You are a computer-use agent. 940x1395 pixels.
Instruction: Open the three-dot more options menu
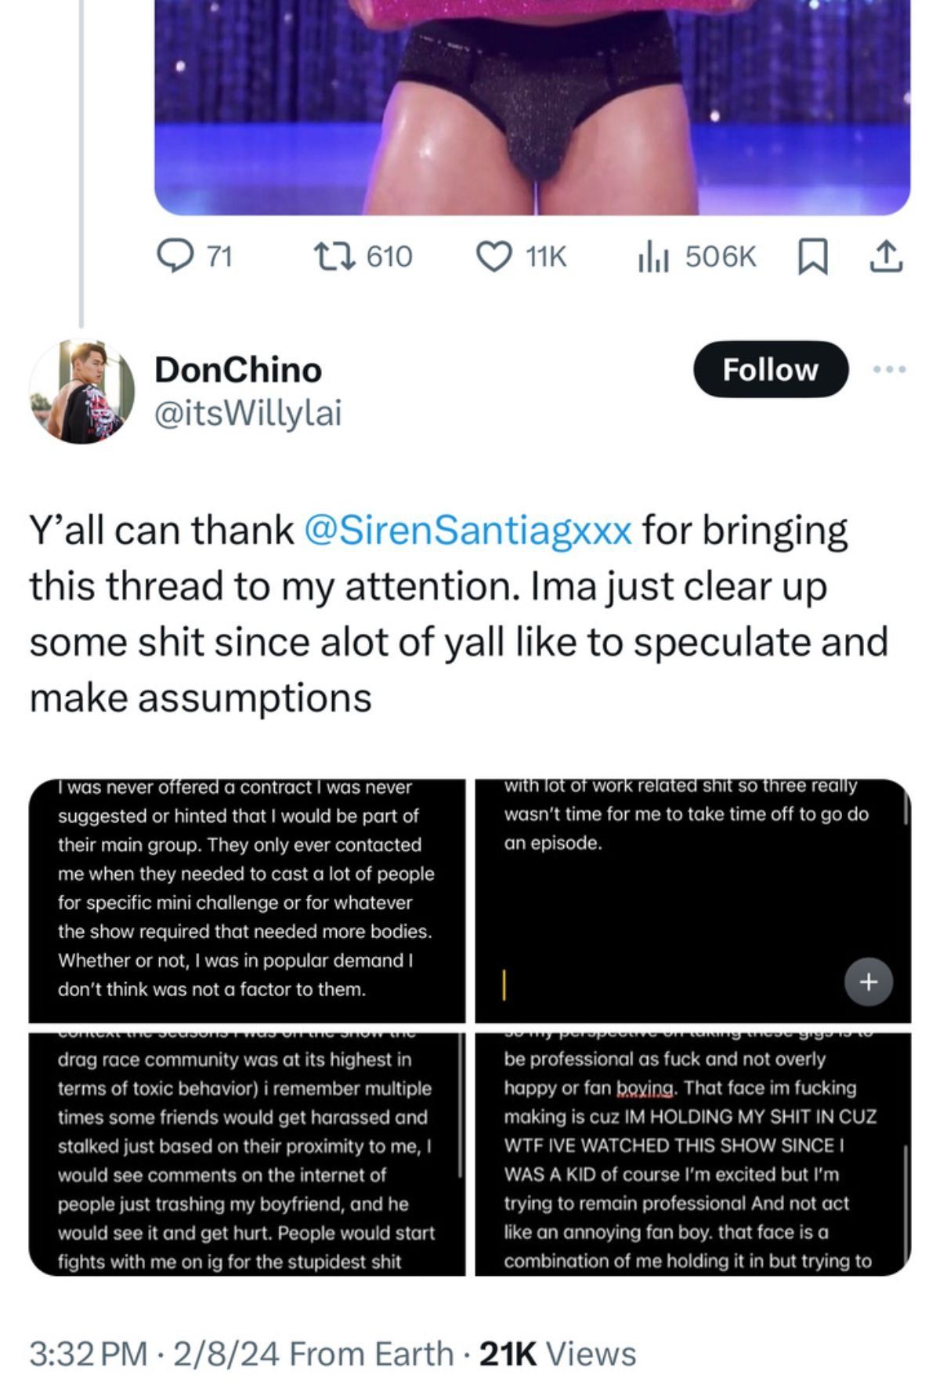pyautogui.click(x=890, y=369)
